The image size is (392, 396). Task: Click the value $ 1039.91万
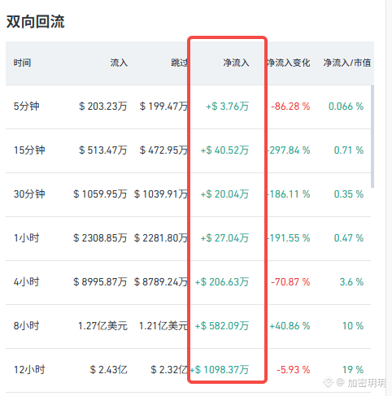pos(161,194)
